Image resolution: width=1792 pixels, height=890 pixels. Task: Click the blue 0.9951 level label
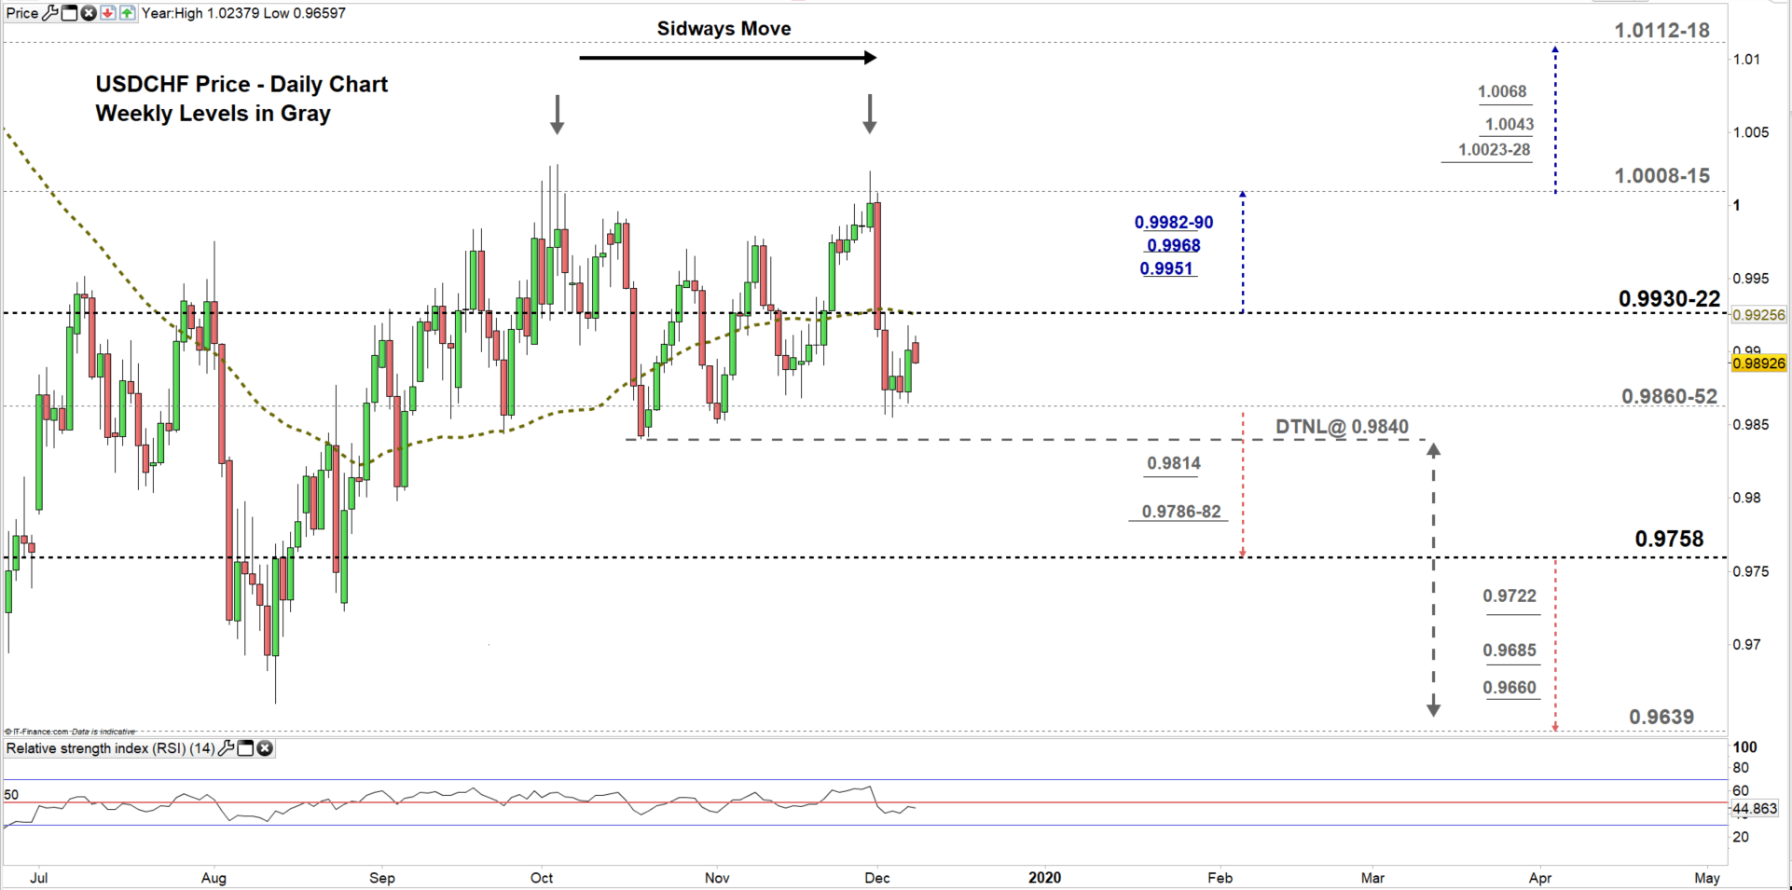tap(1166, 268)
